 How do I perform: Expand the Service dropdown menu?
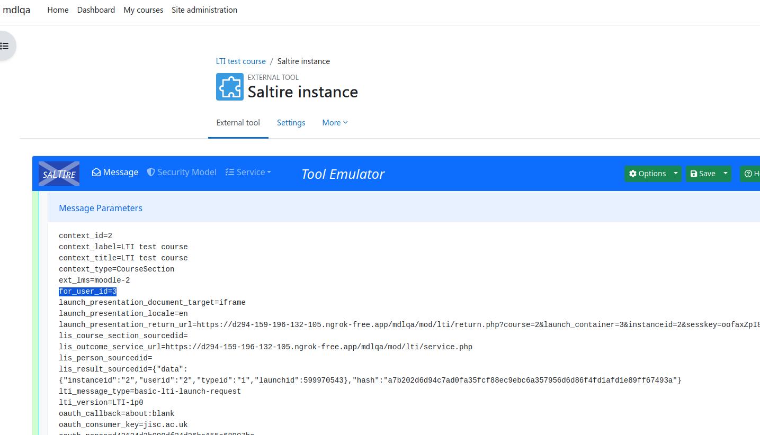(248, 172)
